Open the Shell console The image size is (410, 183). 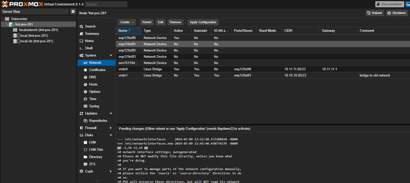(88, 48)
